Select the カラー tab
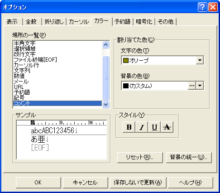 click(x=101, y=21)
